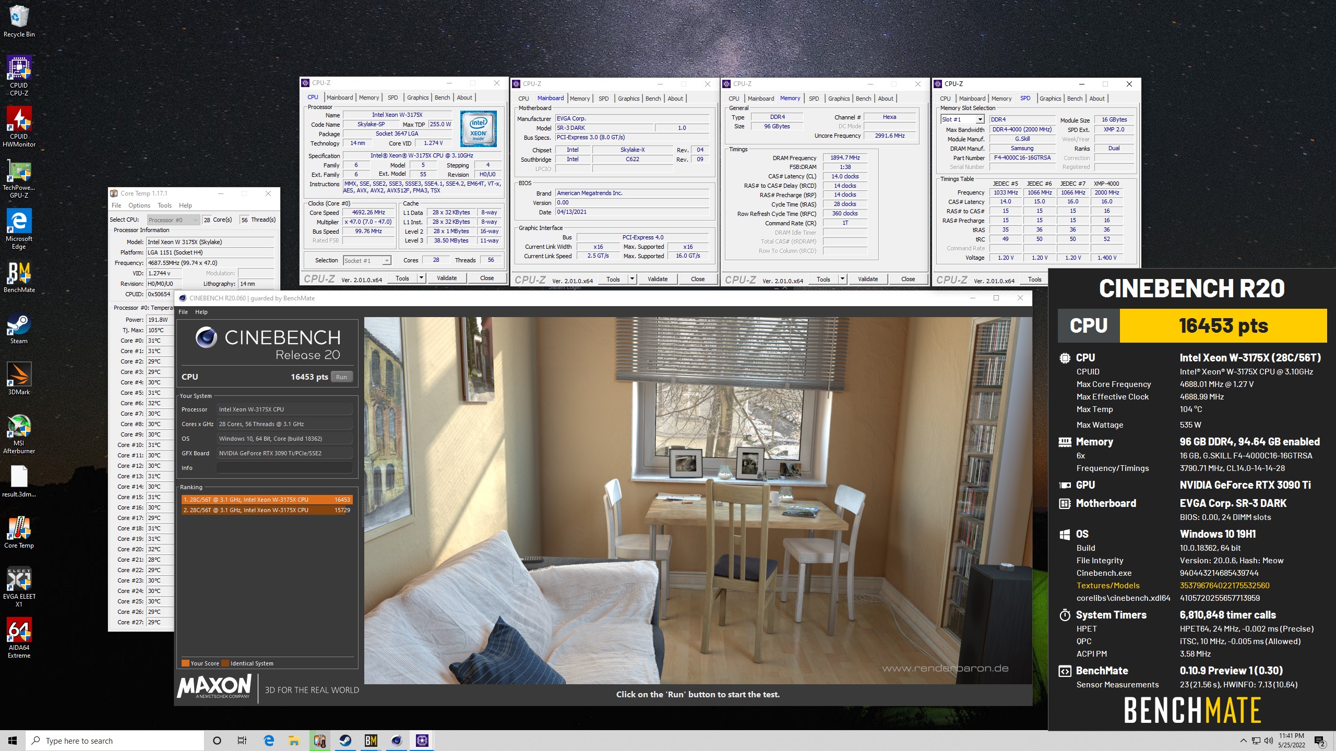1336x751 pixels.
Task: Open the 3DMark desktop icon
Action: pos(19,379)
